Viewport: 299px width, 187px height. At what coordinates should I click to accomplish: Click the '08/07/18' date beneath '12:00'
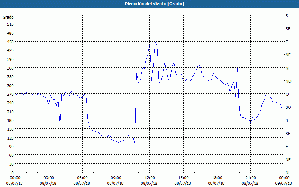tap(149, 183)
